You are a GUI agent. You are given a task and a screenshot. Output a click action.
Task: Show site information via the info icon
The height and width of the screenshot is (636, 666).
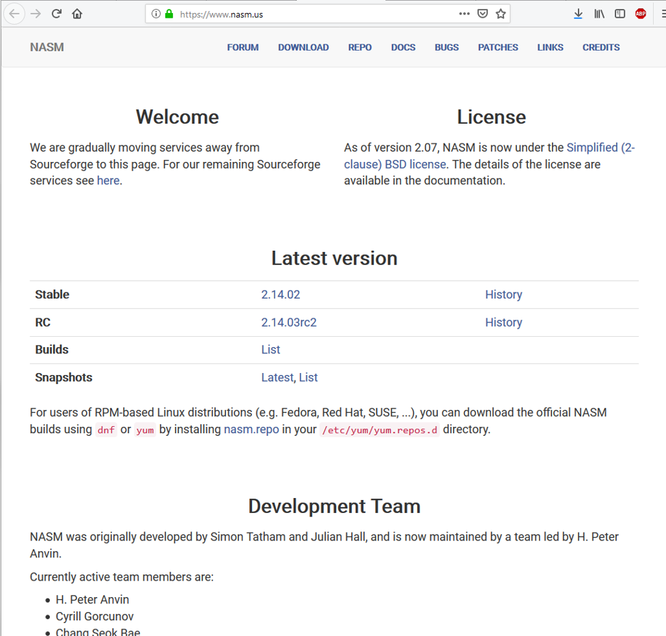[156, 14]
